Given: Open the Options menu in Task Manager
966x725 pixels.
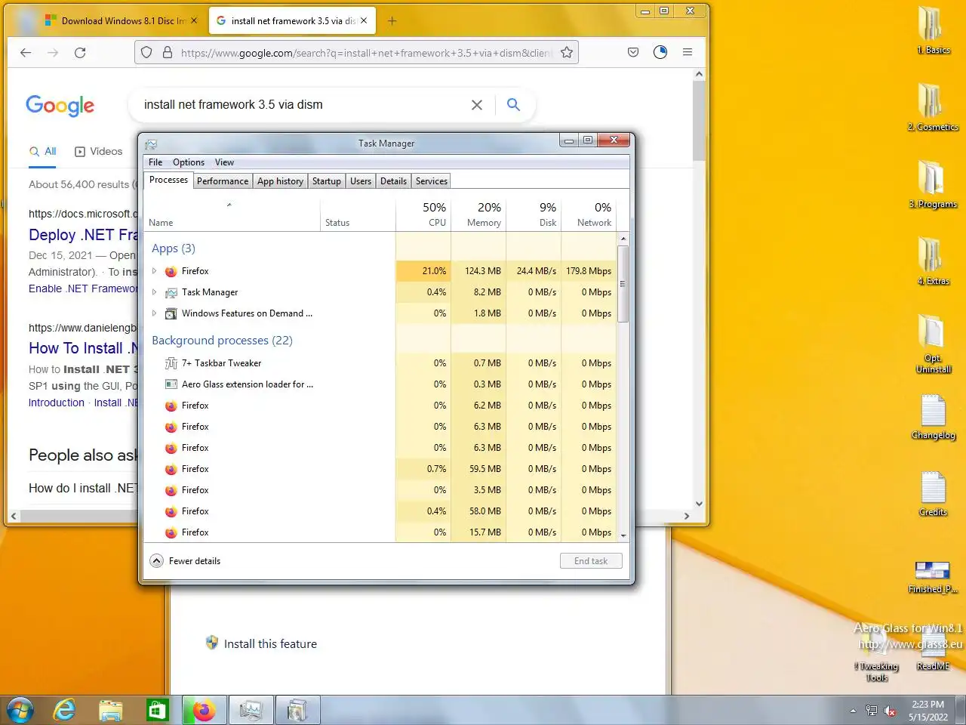Looking at the screenshot, I should pyautogui.click(x=189, y=162).
